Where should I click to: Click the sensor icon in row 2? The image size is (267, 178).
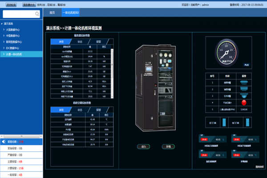243,89
